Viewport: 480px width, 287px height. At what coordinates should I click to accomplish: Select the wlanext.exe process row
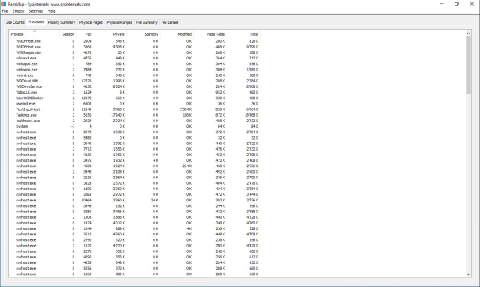(x=135, y=58)
